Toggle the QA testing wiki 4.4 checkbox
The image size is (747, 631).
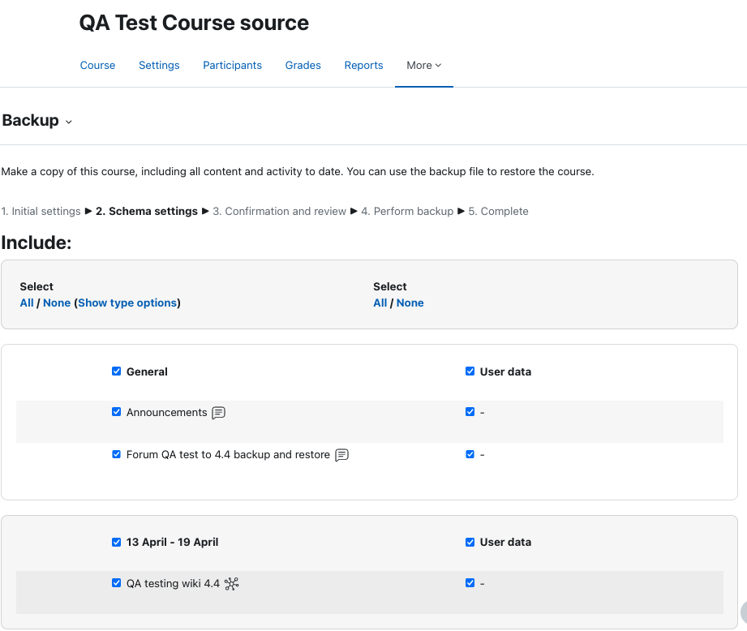[116, 583]
